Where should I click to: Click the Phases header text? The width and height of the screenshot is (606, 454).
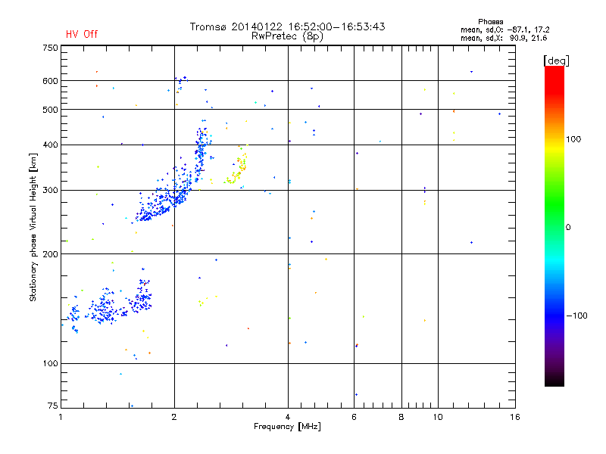point(490,22)
